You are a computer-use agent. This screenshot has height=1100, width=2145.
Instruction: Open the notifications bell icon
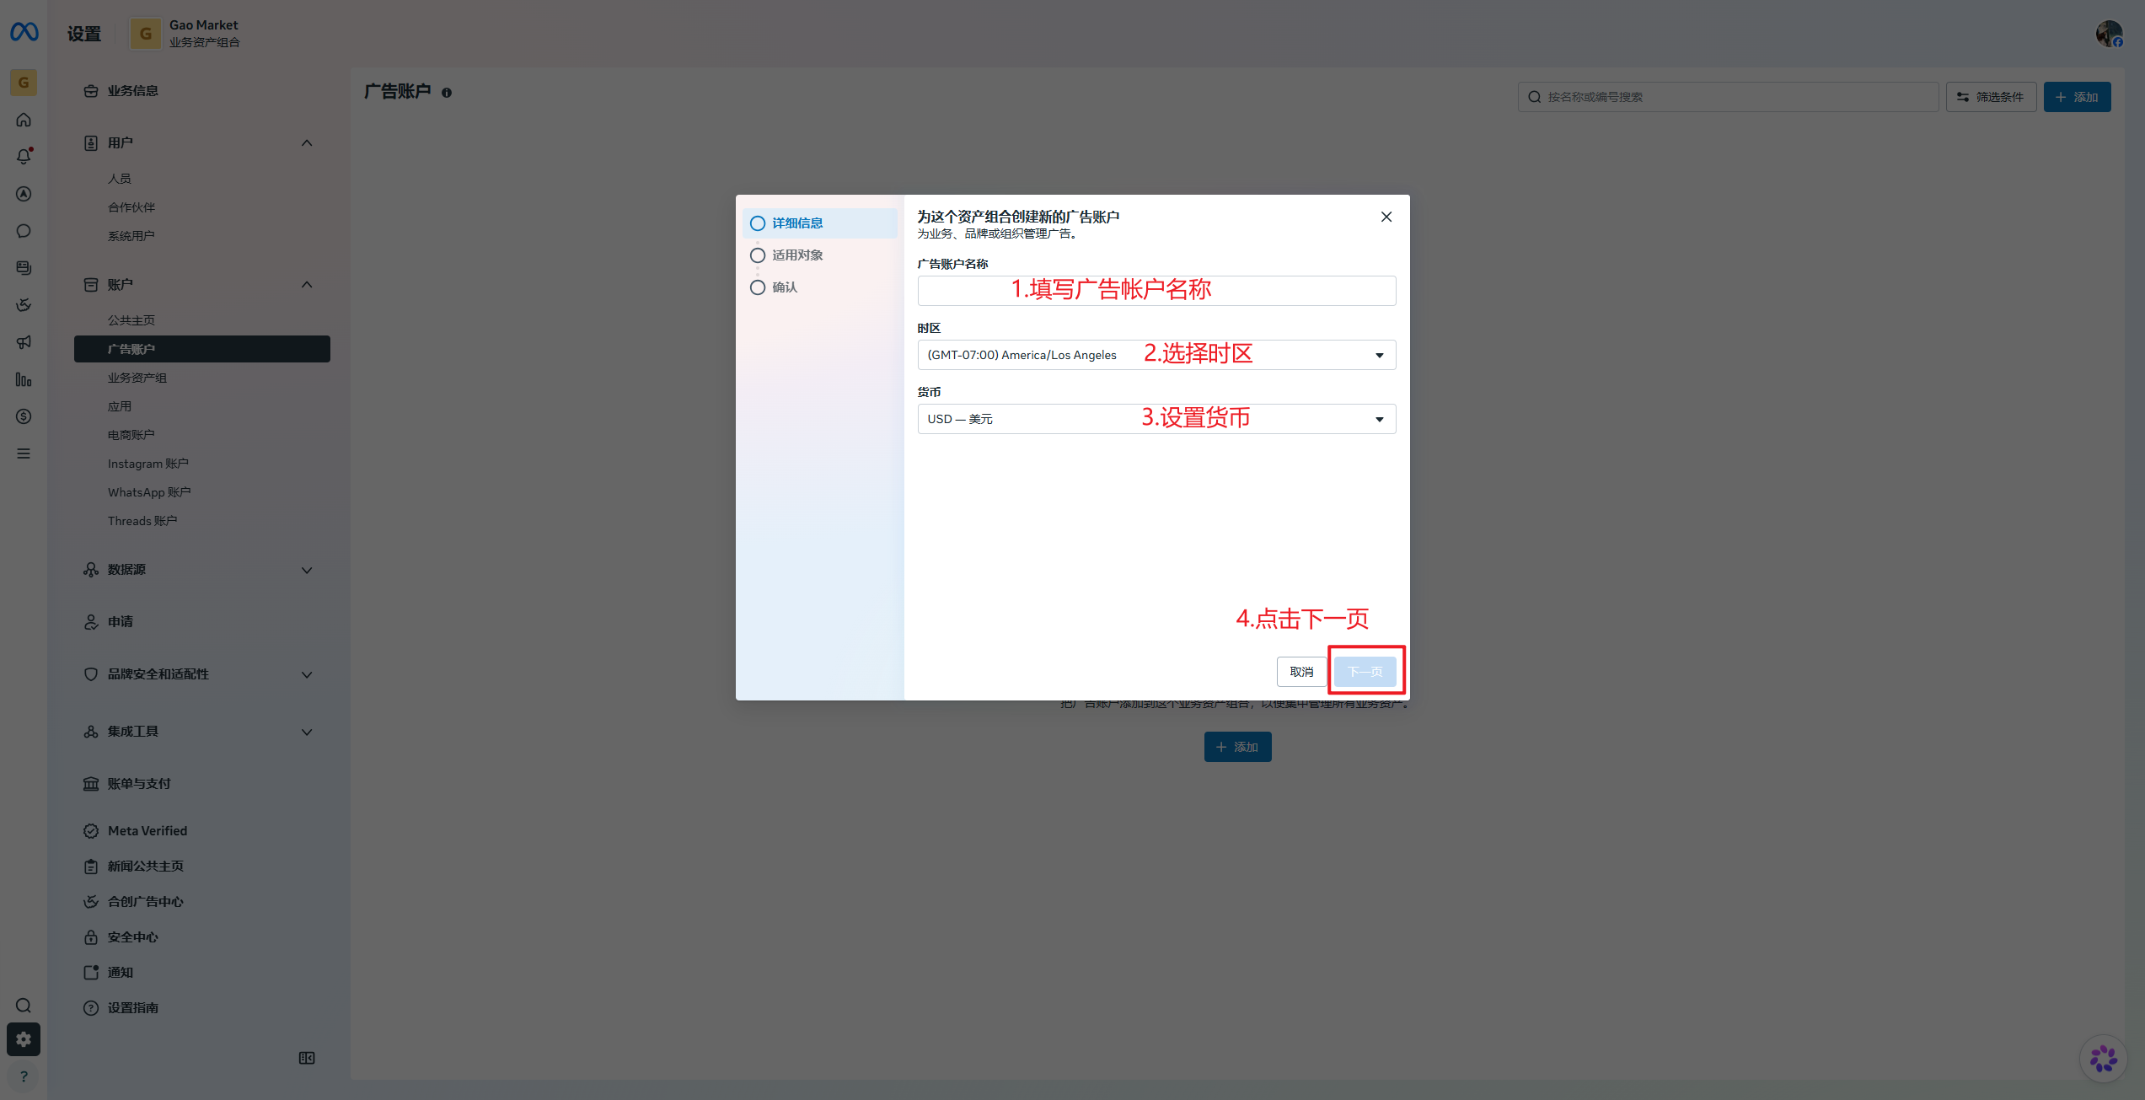coord(24,157)
